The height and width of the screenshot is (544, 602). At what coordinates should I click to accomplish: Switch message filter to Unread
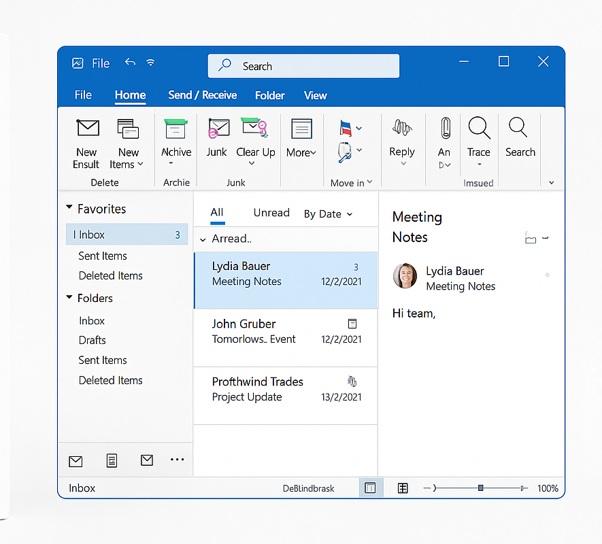271,213
